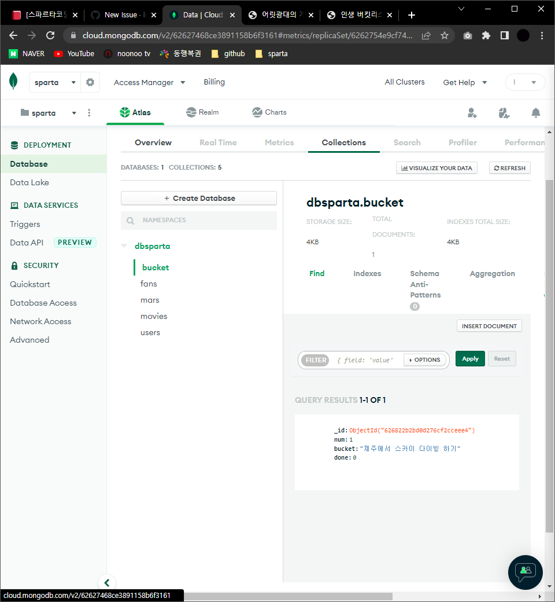
Task: Open the user account dropdown
Action: click(525, 82)
